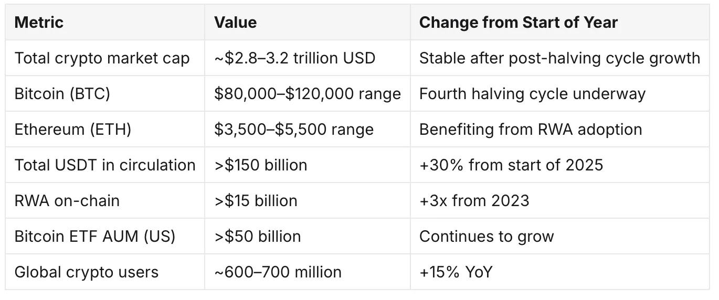The height and width of the screenshot is (300, 719).
Task: Click Fourth halving cycle underway text
Action: pyautogui.click(x=532, y=94)
